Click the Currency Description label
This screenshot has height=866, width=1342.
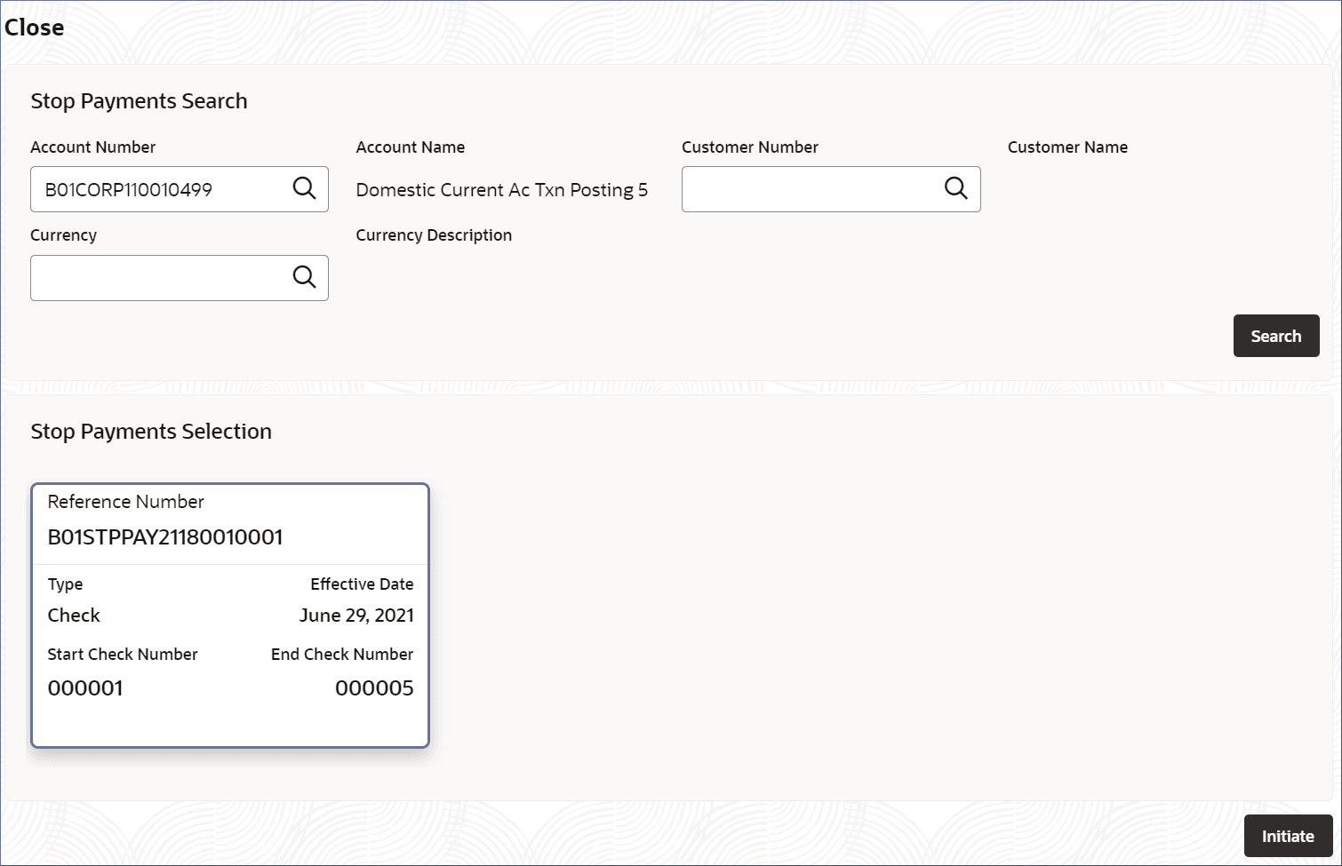click(x=434, y=235)
